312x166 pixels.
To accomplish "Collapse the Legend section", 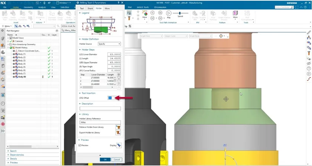I will coord(80,13).
